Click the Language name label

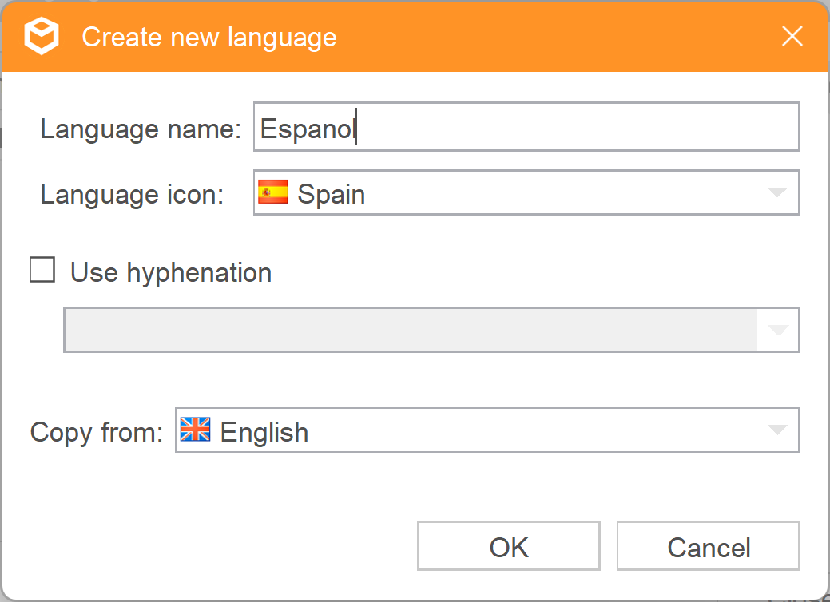tap(141, 129)
